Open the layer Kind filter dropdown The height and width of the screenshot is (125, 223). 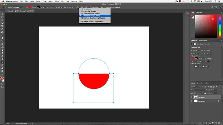click(x=195, y=87)
